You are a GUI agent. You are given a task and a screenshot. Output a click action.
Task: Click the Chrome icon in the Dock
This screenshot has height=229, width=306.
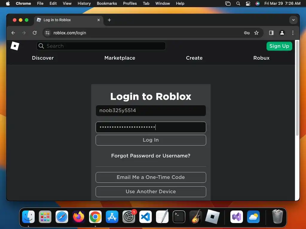[95, 217]
